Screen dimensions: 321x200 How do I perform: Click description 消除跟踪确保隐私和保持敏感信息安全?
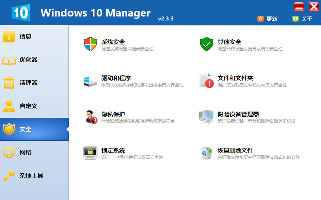tap(138, 121)
